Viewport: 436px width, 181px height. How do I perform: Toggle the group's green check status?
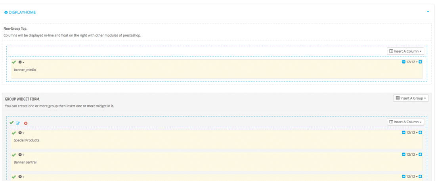(11, 123)
